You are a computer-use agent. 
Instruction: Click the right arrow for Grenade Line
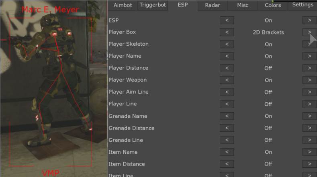click(x=309, y=140)
